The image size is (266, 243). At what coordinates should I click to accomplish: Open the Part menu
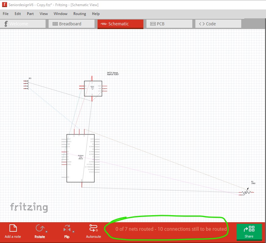click(x=30, y=14)
